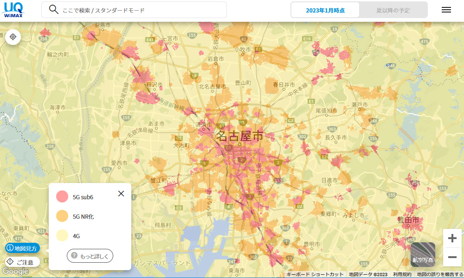The width and height of the screenshot is (464, 278).
Task: Close the coverage legend popup
Action: [x=121, y=194]
